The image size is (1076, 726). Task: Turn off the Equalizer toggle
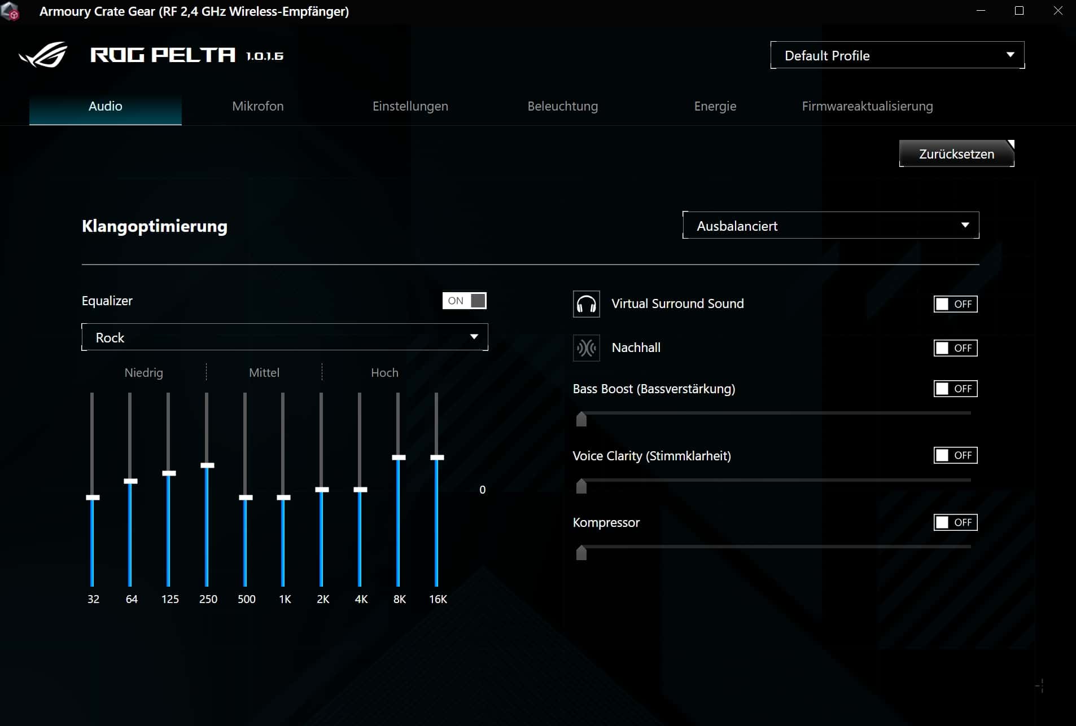pos(464,301)
